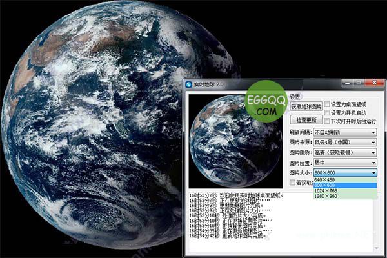Enable 设置为开机启动 checkbox
The image size is (387, 258).
[327, 113]
